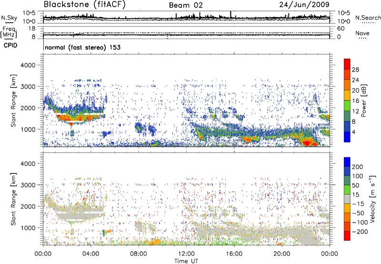
Task: Click the 'normal (fast stereo) 153' mode text
Action: (x=82, y=47)
